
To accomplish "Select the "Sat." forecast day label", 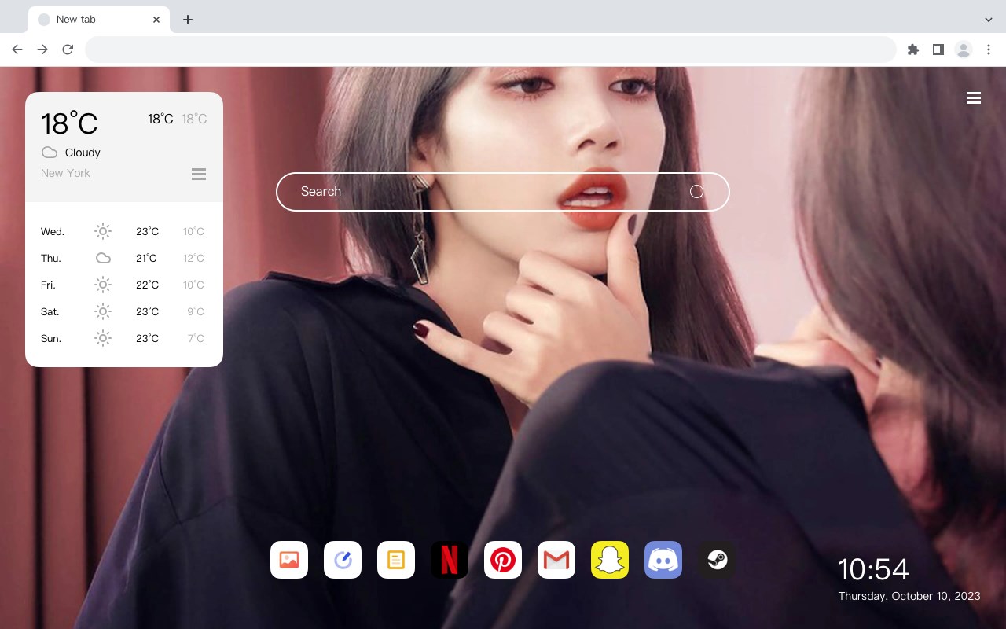I will (x=50, y=311).
